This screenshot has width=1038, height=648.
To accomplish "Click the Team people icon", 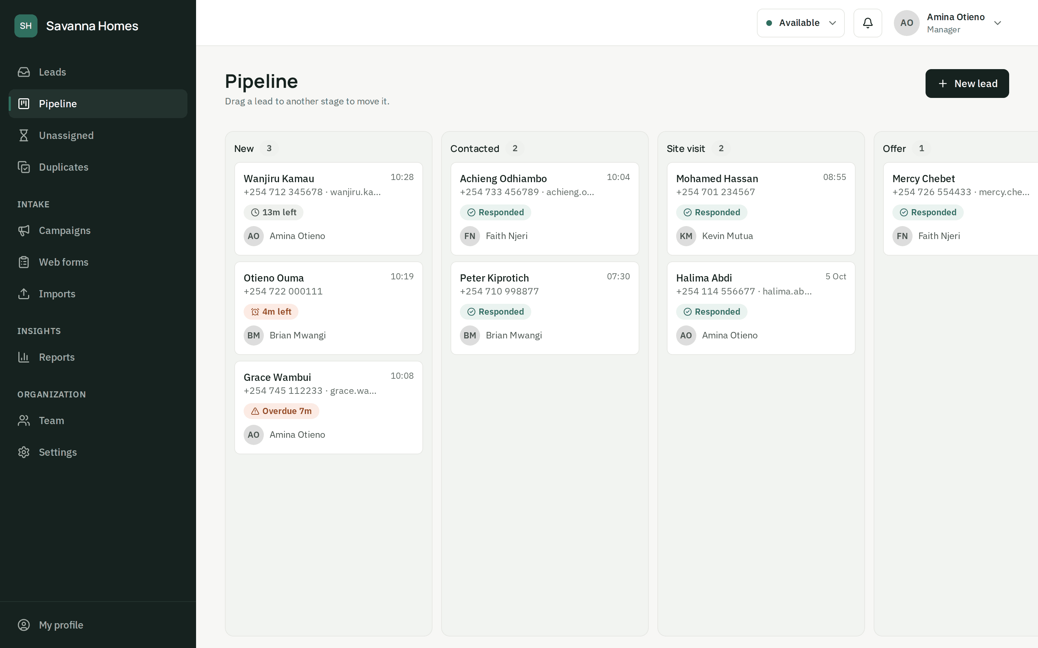I will 23,420.
